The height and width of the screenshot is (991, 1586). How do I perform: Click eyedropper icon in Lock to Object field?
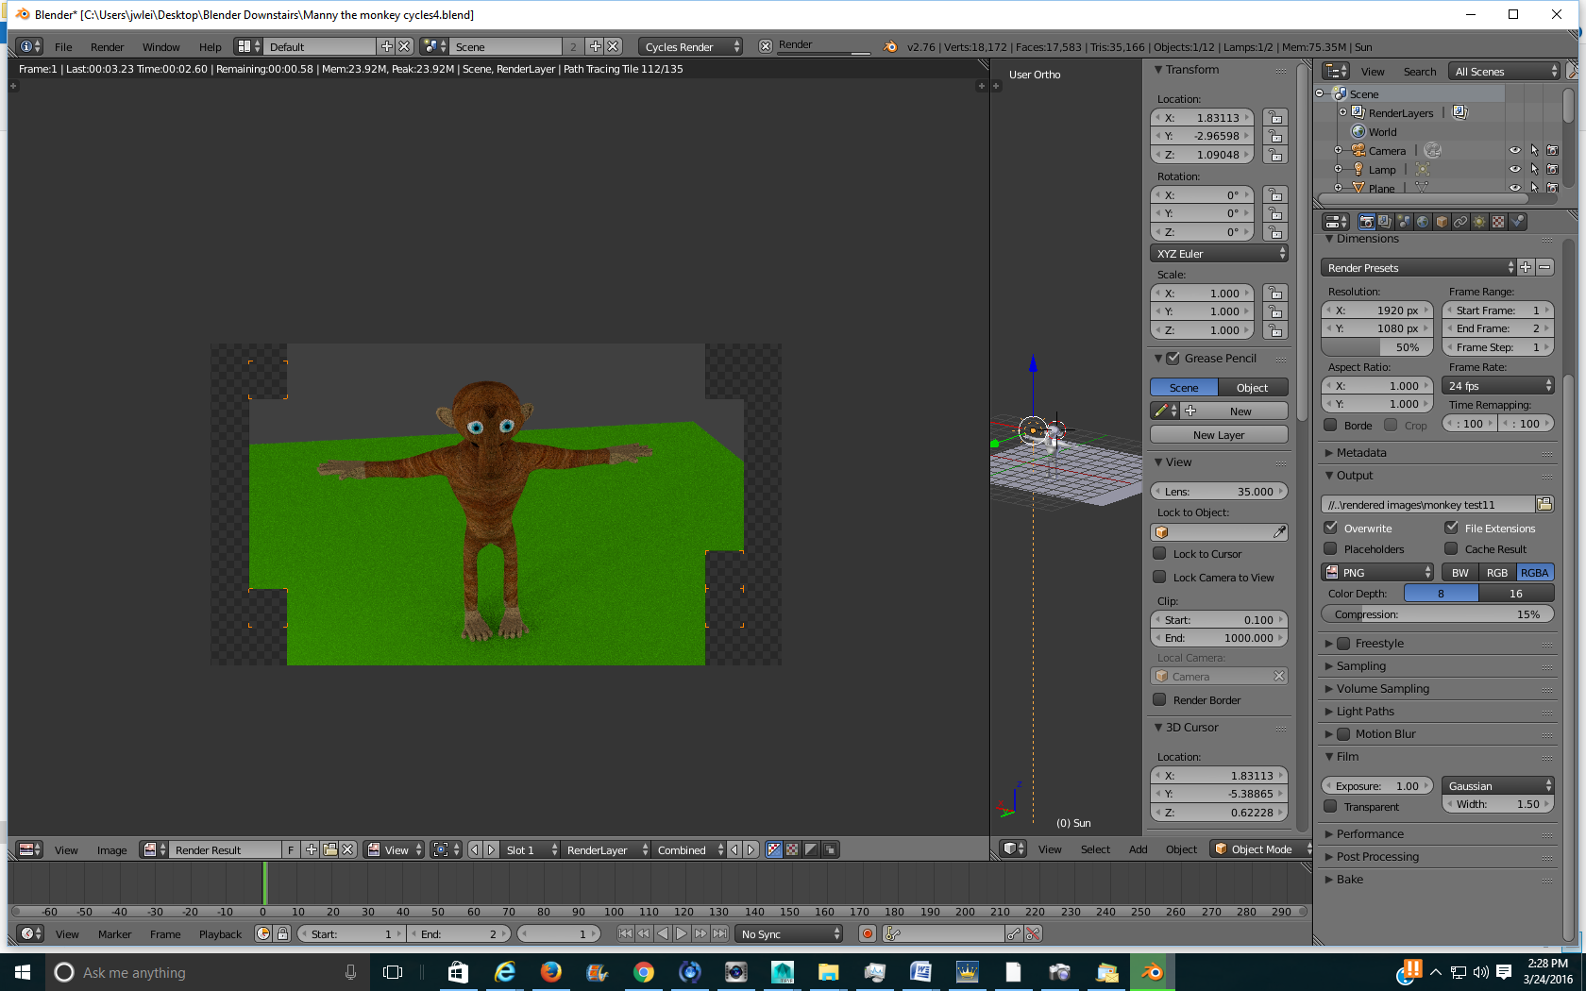[1279, 532]
